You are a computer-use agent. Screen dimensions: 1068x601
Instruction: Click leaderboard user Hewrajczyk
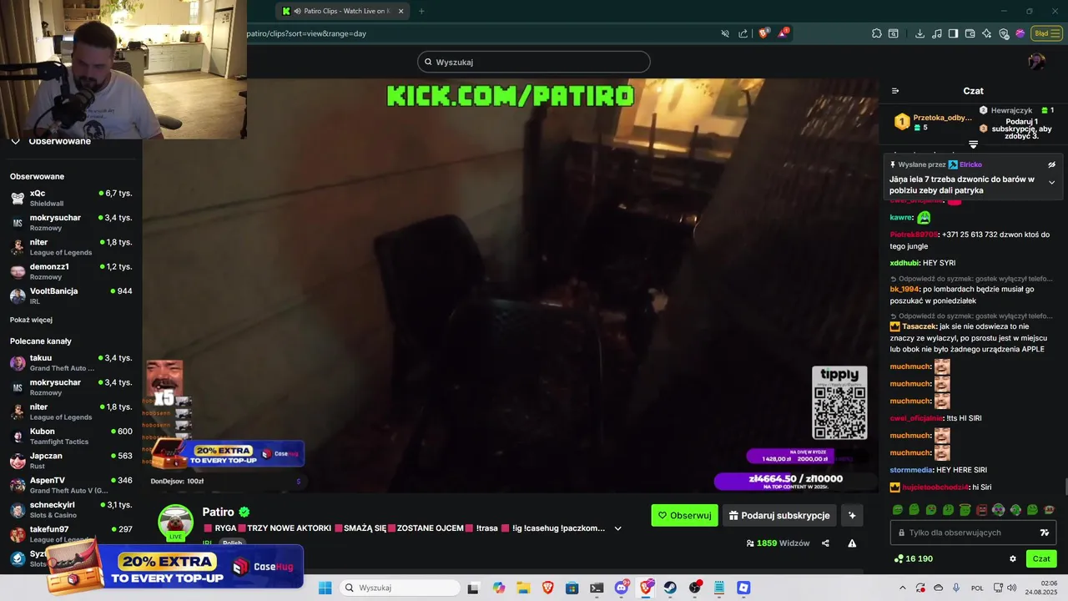pyautogui.click(x=1011, y=110)
